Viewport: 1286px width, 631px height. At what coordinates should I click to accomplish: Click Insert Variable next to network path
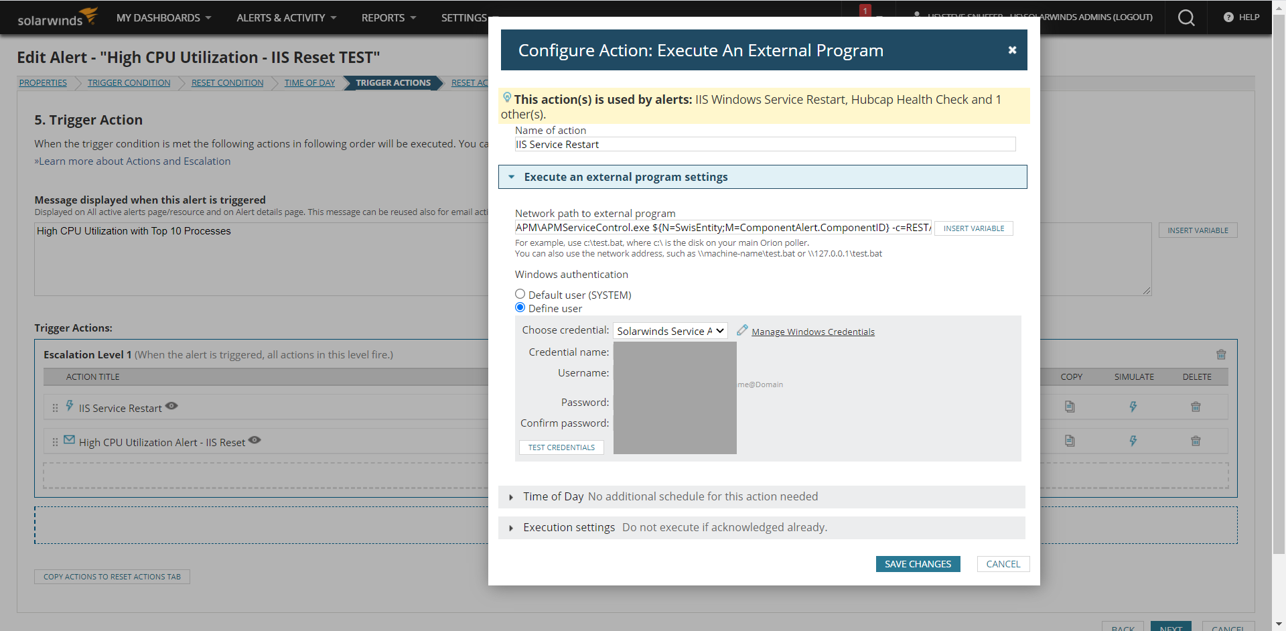click(974, 228)
